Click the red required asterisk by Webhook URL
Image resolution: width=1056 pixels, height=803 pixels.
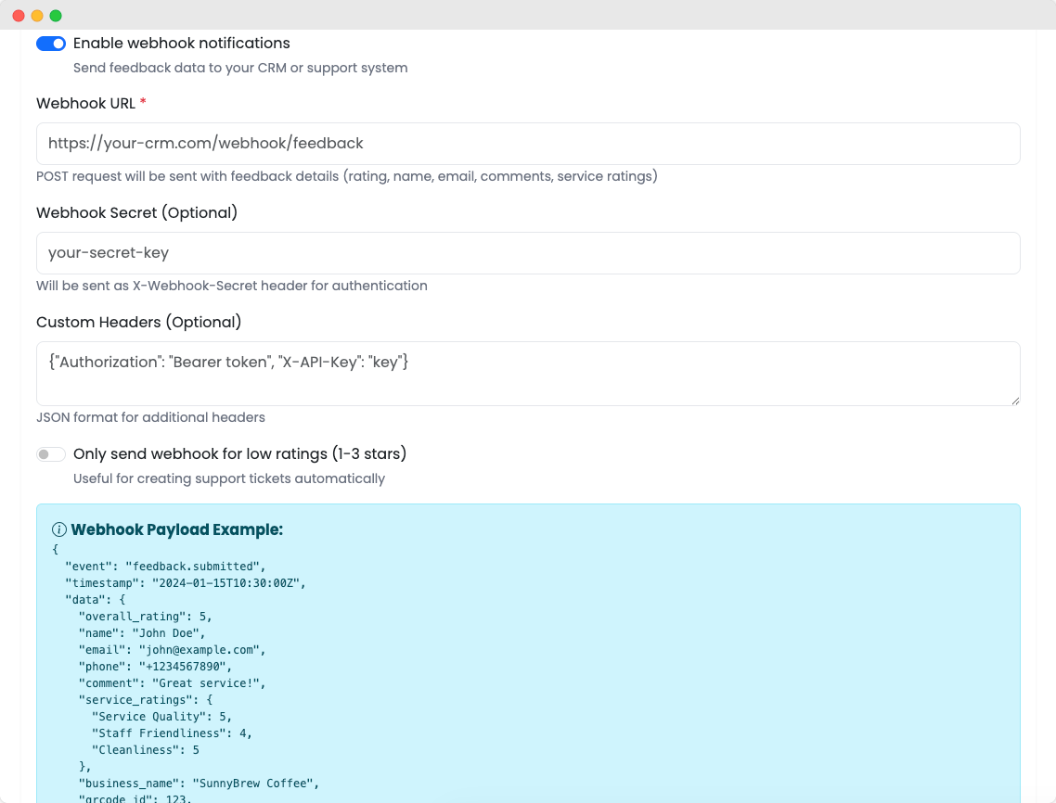click(x=143, y=103)
